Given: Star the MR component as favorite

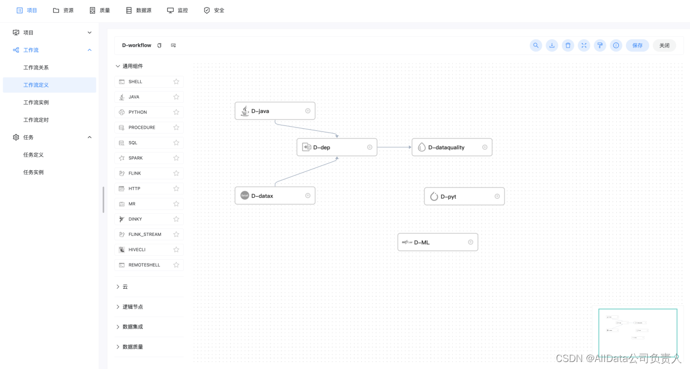Looking at the screenshot, I should (x=176, y=204).
